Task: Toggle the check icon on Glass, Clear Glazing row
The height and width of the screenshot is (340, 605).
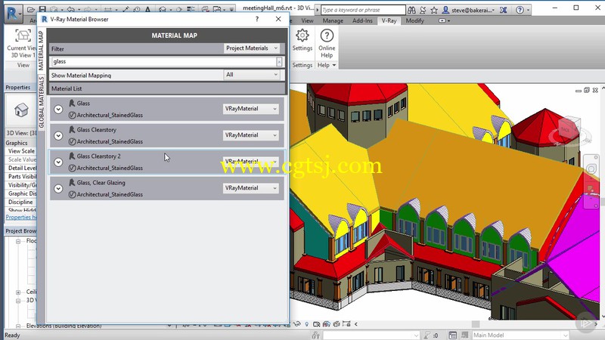Action: coord(72,194)
